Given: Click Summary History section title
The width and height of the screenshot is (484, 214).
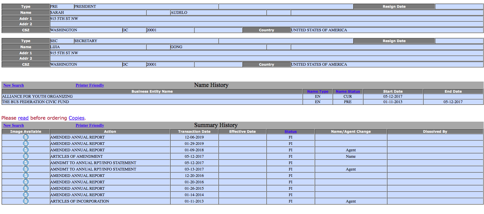Looking at the screenshot, I should pos(216,125).
